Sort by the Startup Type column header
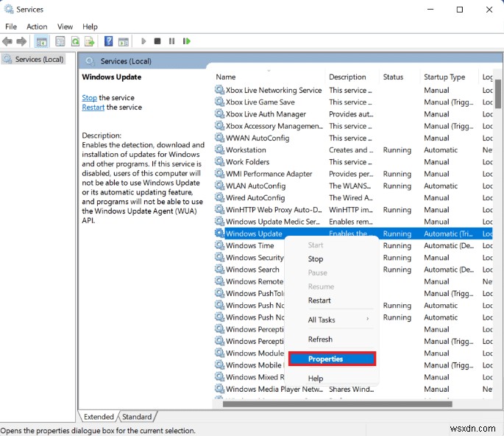 coord(444,77)
